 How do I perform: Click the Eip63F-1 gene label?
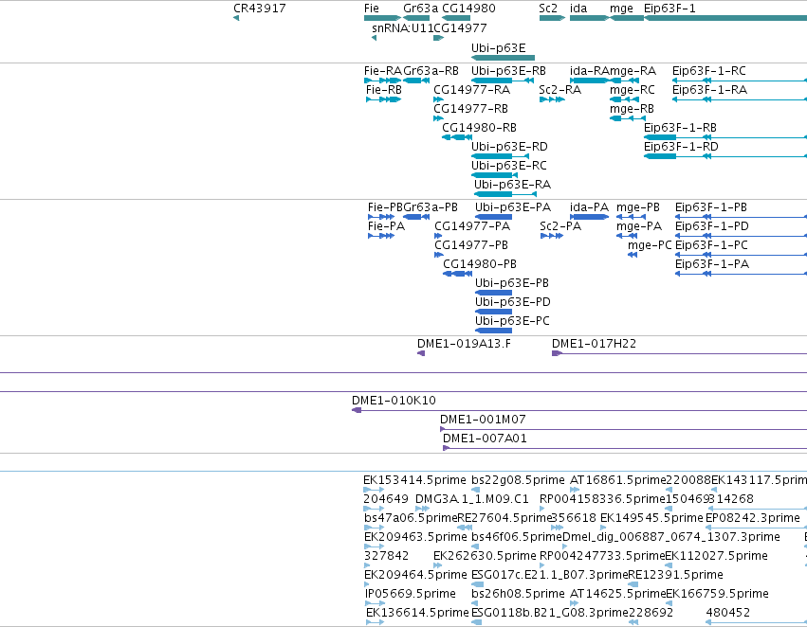tap(669, 9)
